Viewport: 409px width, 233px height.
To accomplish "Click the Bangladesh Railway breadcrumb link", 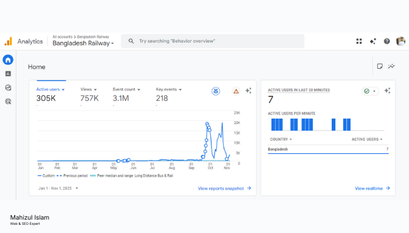I will 93,37.
